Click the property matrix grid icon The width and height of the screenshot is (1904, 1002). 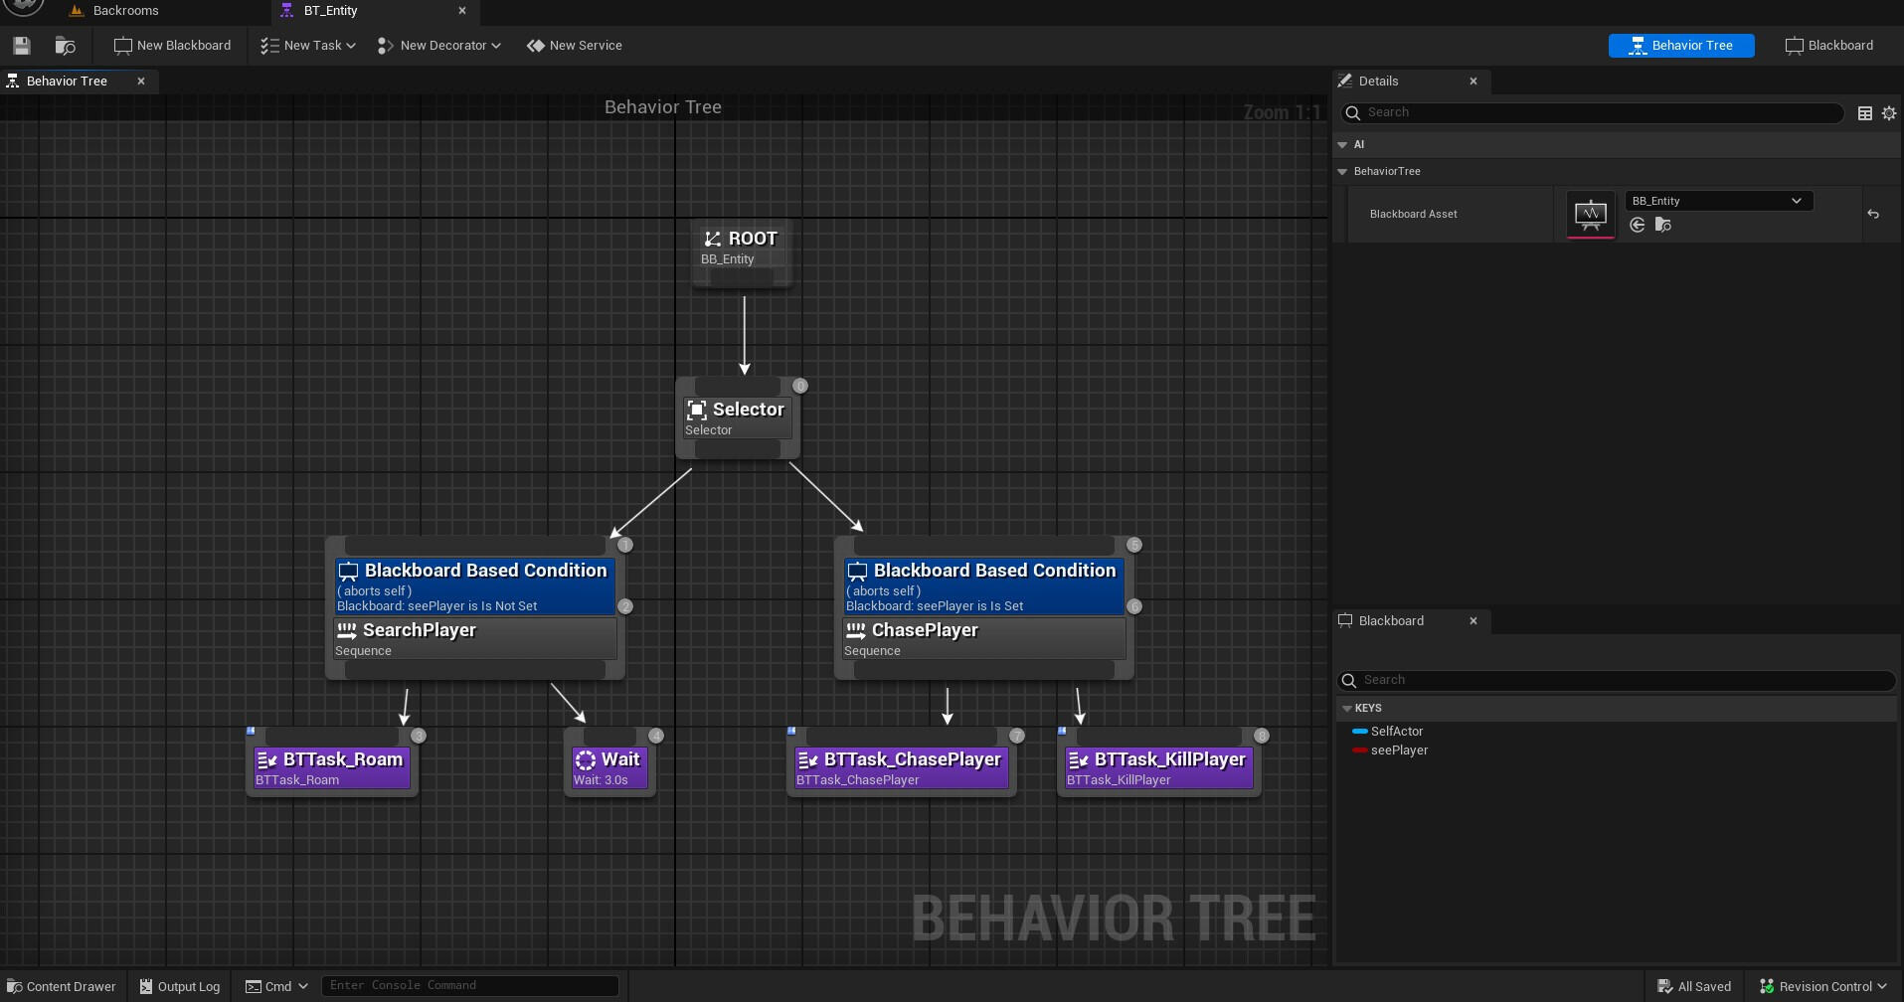(x=1865, y=113)
